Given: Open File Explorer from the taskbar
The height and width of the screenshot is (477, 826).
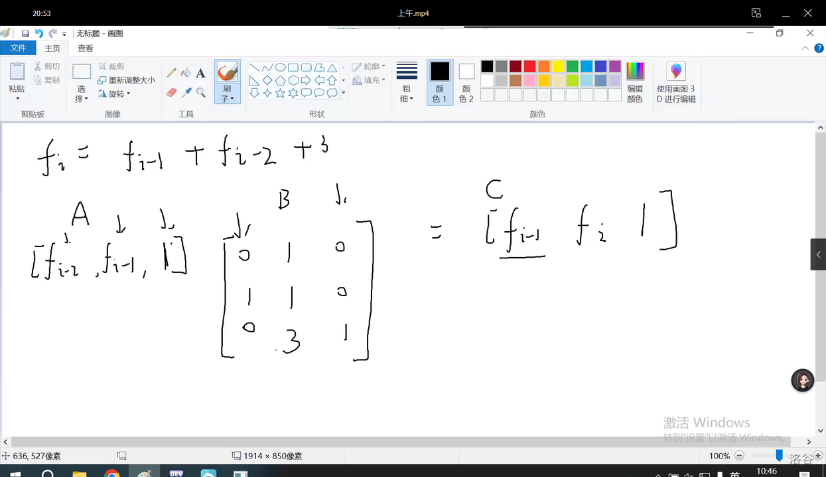Looking at the screenshot, I should (80, 474).
